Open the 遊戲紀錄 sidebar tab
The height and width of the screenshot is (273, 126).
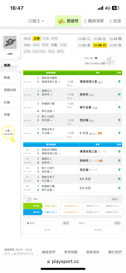point(10,90)
